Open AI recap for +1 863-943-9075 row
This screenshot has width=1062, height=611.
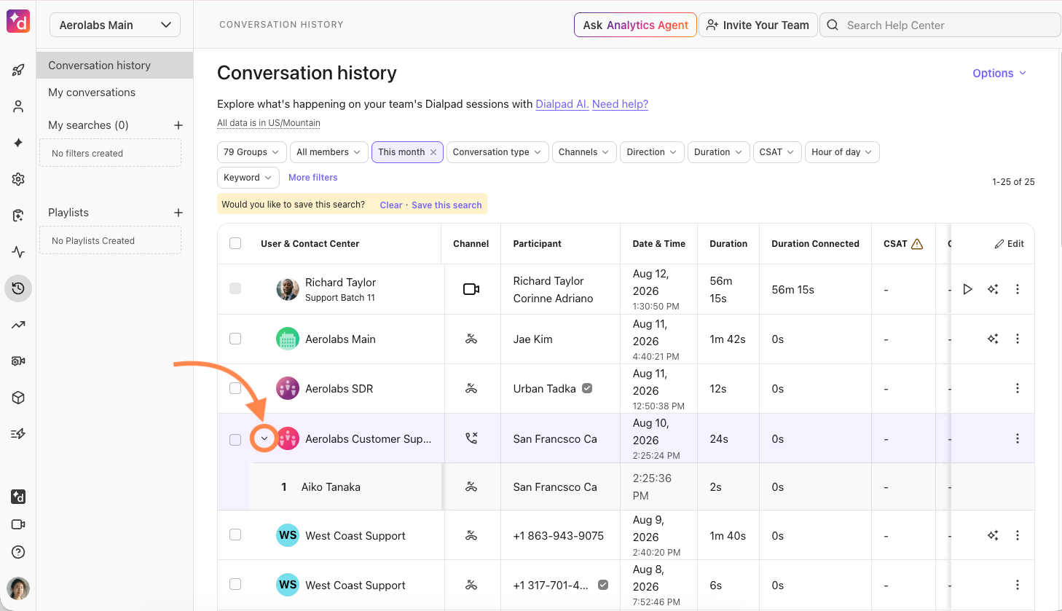tap(993, 535)
